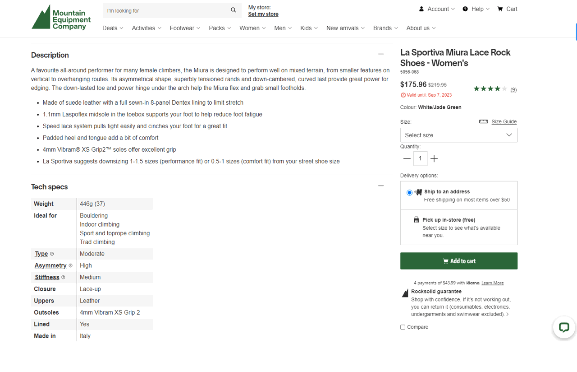Viewport: 577px width, 372px height.
Task: Increase quantity with the plus icon
Action: tap(434, 158)
